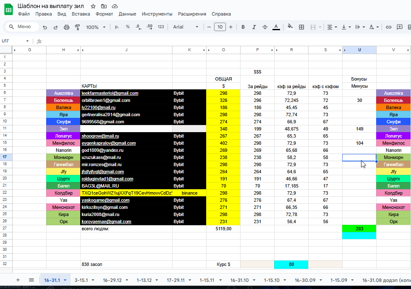Click the document title Шаблон на выплату зил
The image size is (411, 289).
[x=51, y=6]
